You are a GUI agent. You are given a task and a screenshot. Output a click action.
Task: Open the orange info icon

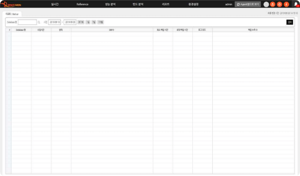[286, 4]
